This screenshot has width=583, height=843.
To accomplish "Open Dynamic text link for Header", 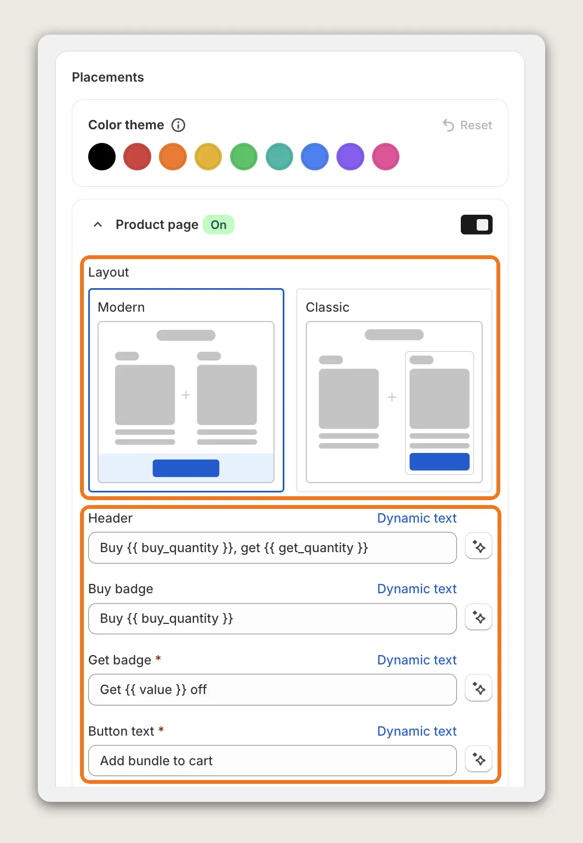I will click(x=417, y=518).
